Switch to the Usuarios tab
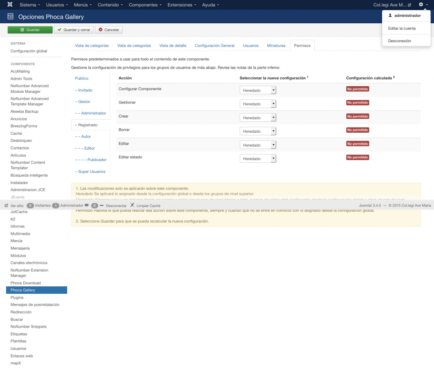 [x=251, y=46]
